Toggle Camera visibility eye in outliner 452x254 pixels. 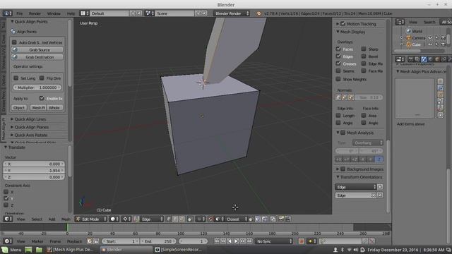point(430,37)
